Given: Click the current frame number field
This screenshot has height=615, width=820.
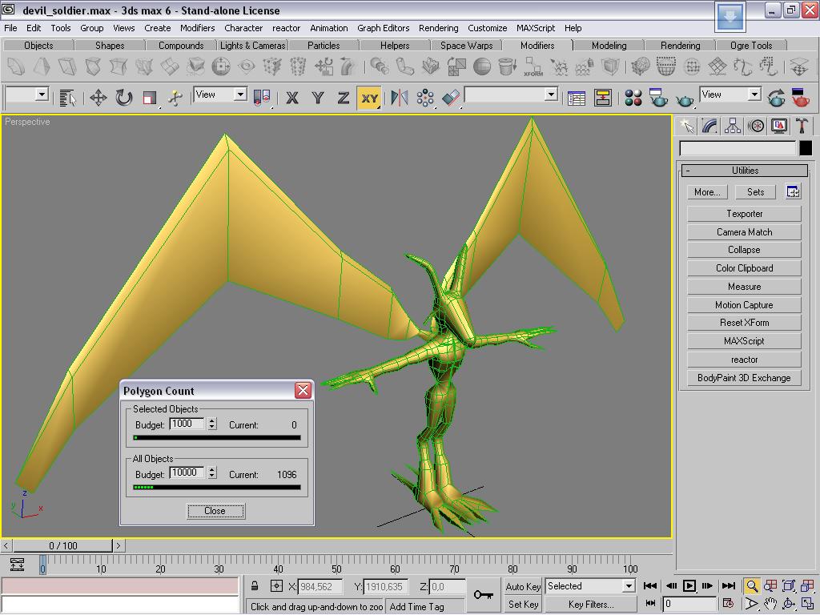Looking at the screenshot, I should [689, 604].
